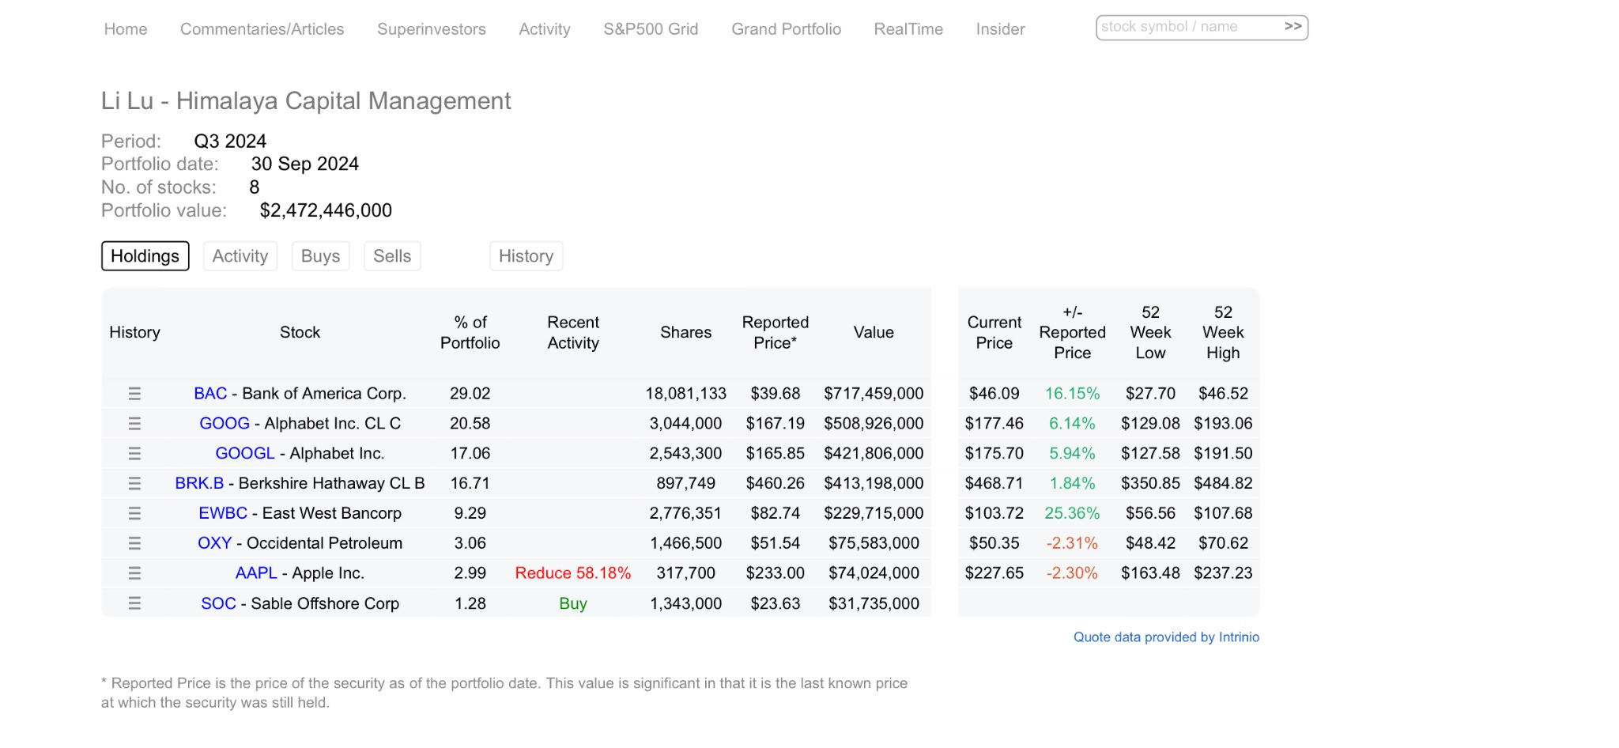Select the 29.02 portfolio percentage cell
Viewport: 1619px width, 748px height.
470,394
